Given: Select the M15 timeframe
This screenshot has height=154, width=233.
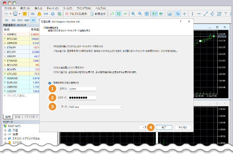Looking at the screenshot, I should pos(20,20).
